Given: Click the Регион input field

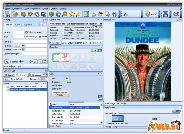Looking at the screenshot, I should pos(30,42).
